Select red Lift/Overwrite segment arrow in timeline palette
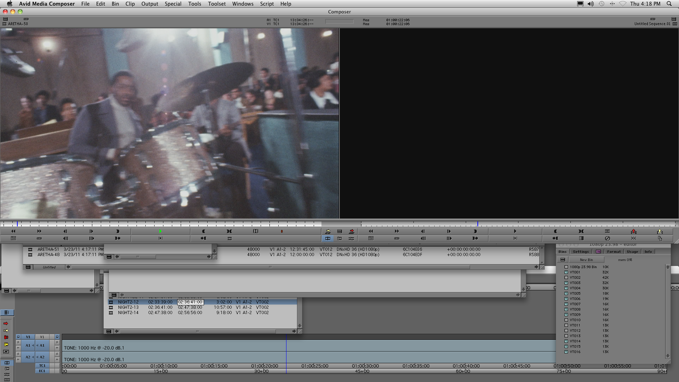 point(6,324)
